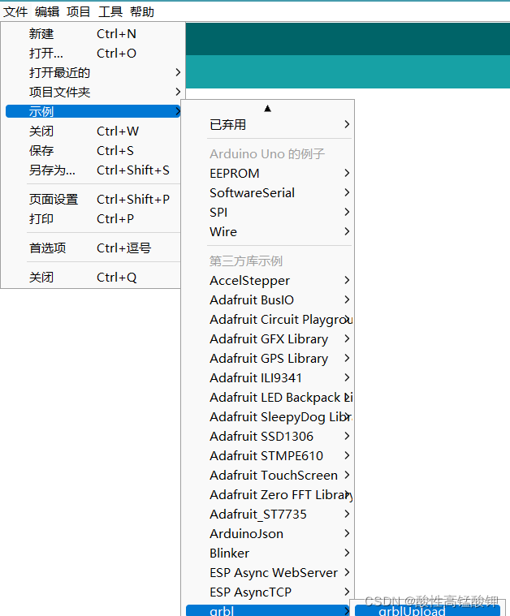510x616 pixels.
Task: Expand 打开最近的 submenu
Action: point(93,73)
